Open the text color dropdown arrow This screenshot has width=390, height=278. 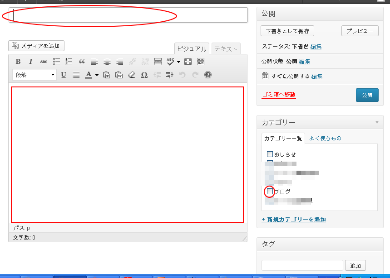pyautogui.click(x=97, y=75)
